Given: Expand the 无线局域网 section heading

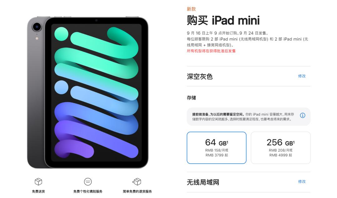Looking at the screenshot, I should (203, 182).
